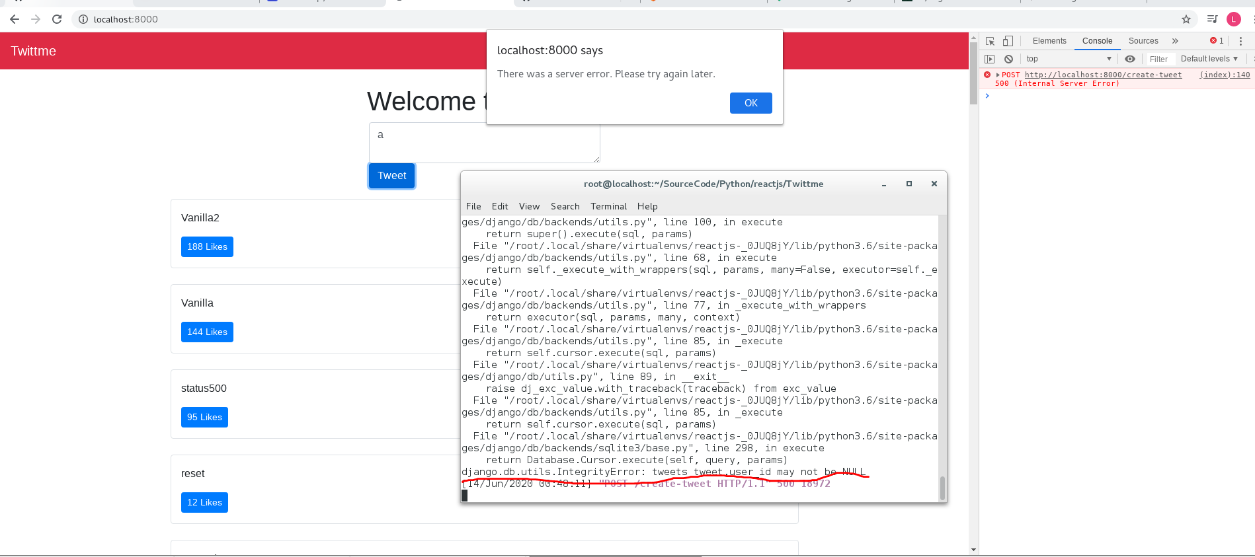Open the Terminal menu in the terminal window
Viewport: 1255px width, 557px height.
pos(608,206)
